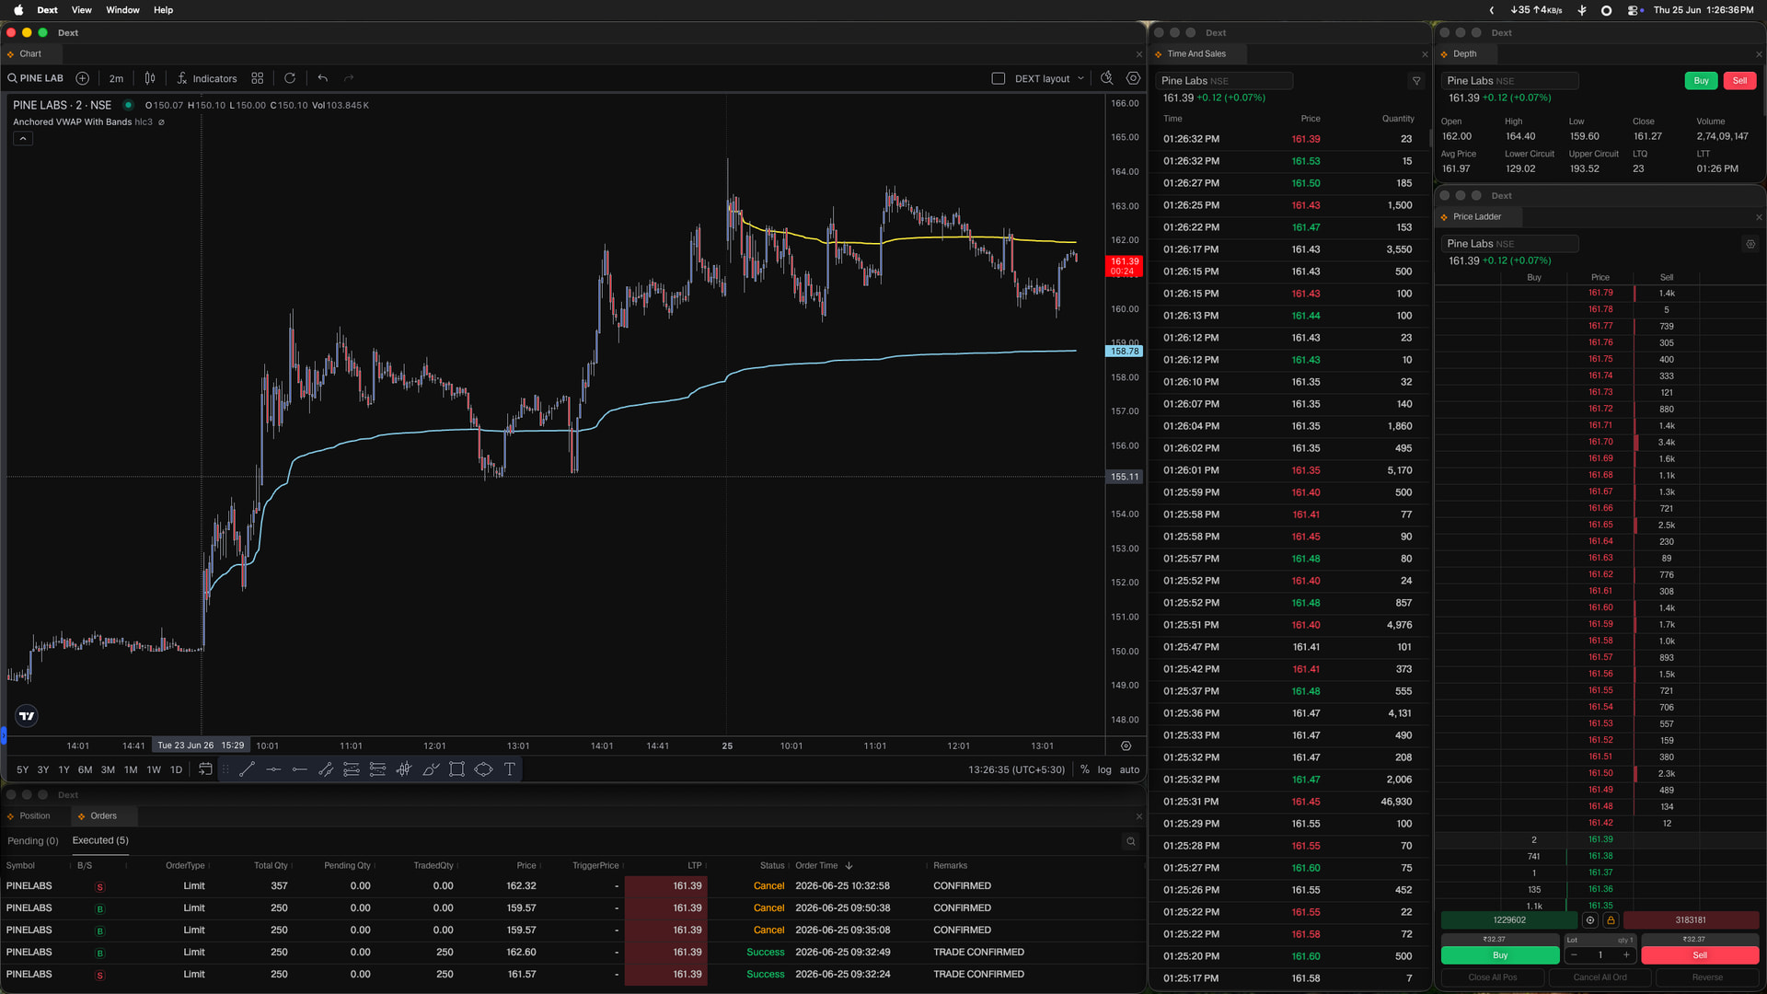Open the Indicators menu in chart toolbar
The image size is (1767, 994).
pos(206,78)
